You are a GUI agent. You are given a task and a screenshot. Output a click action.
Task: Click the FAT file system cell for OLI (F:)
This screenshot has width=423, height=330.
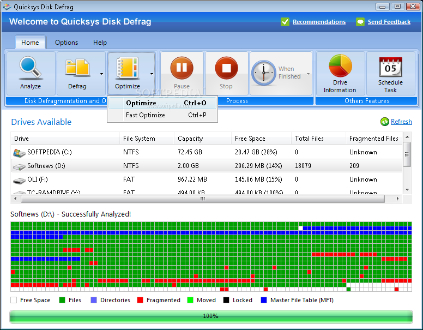click(x=129, y=179)
